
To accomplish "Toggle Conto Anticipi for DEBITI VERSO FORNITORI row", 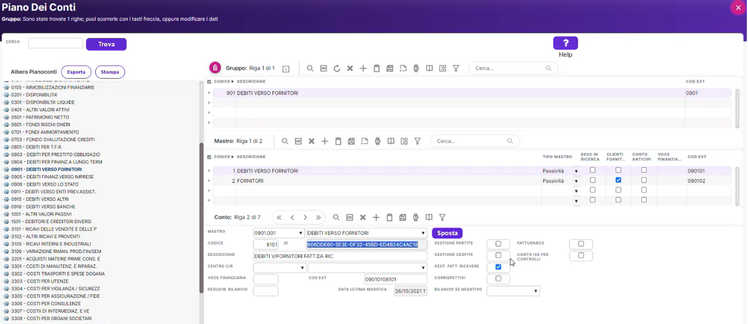I will pos(644,171).
